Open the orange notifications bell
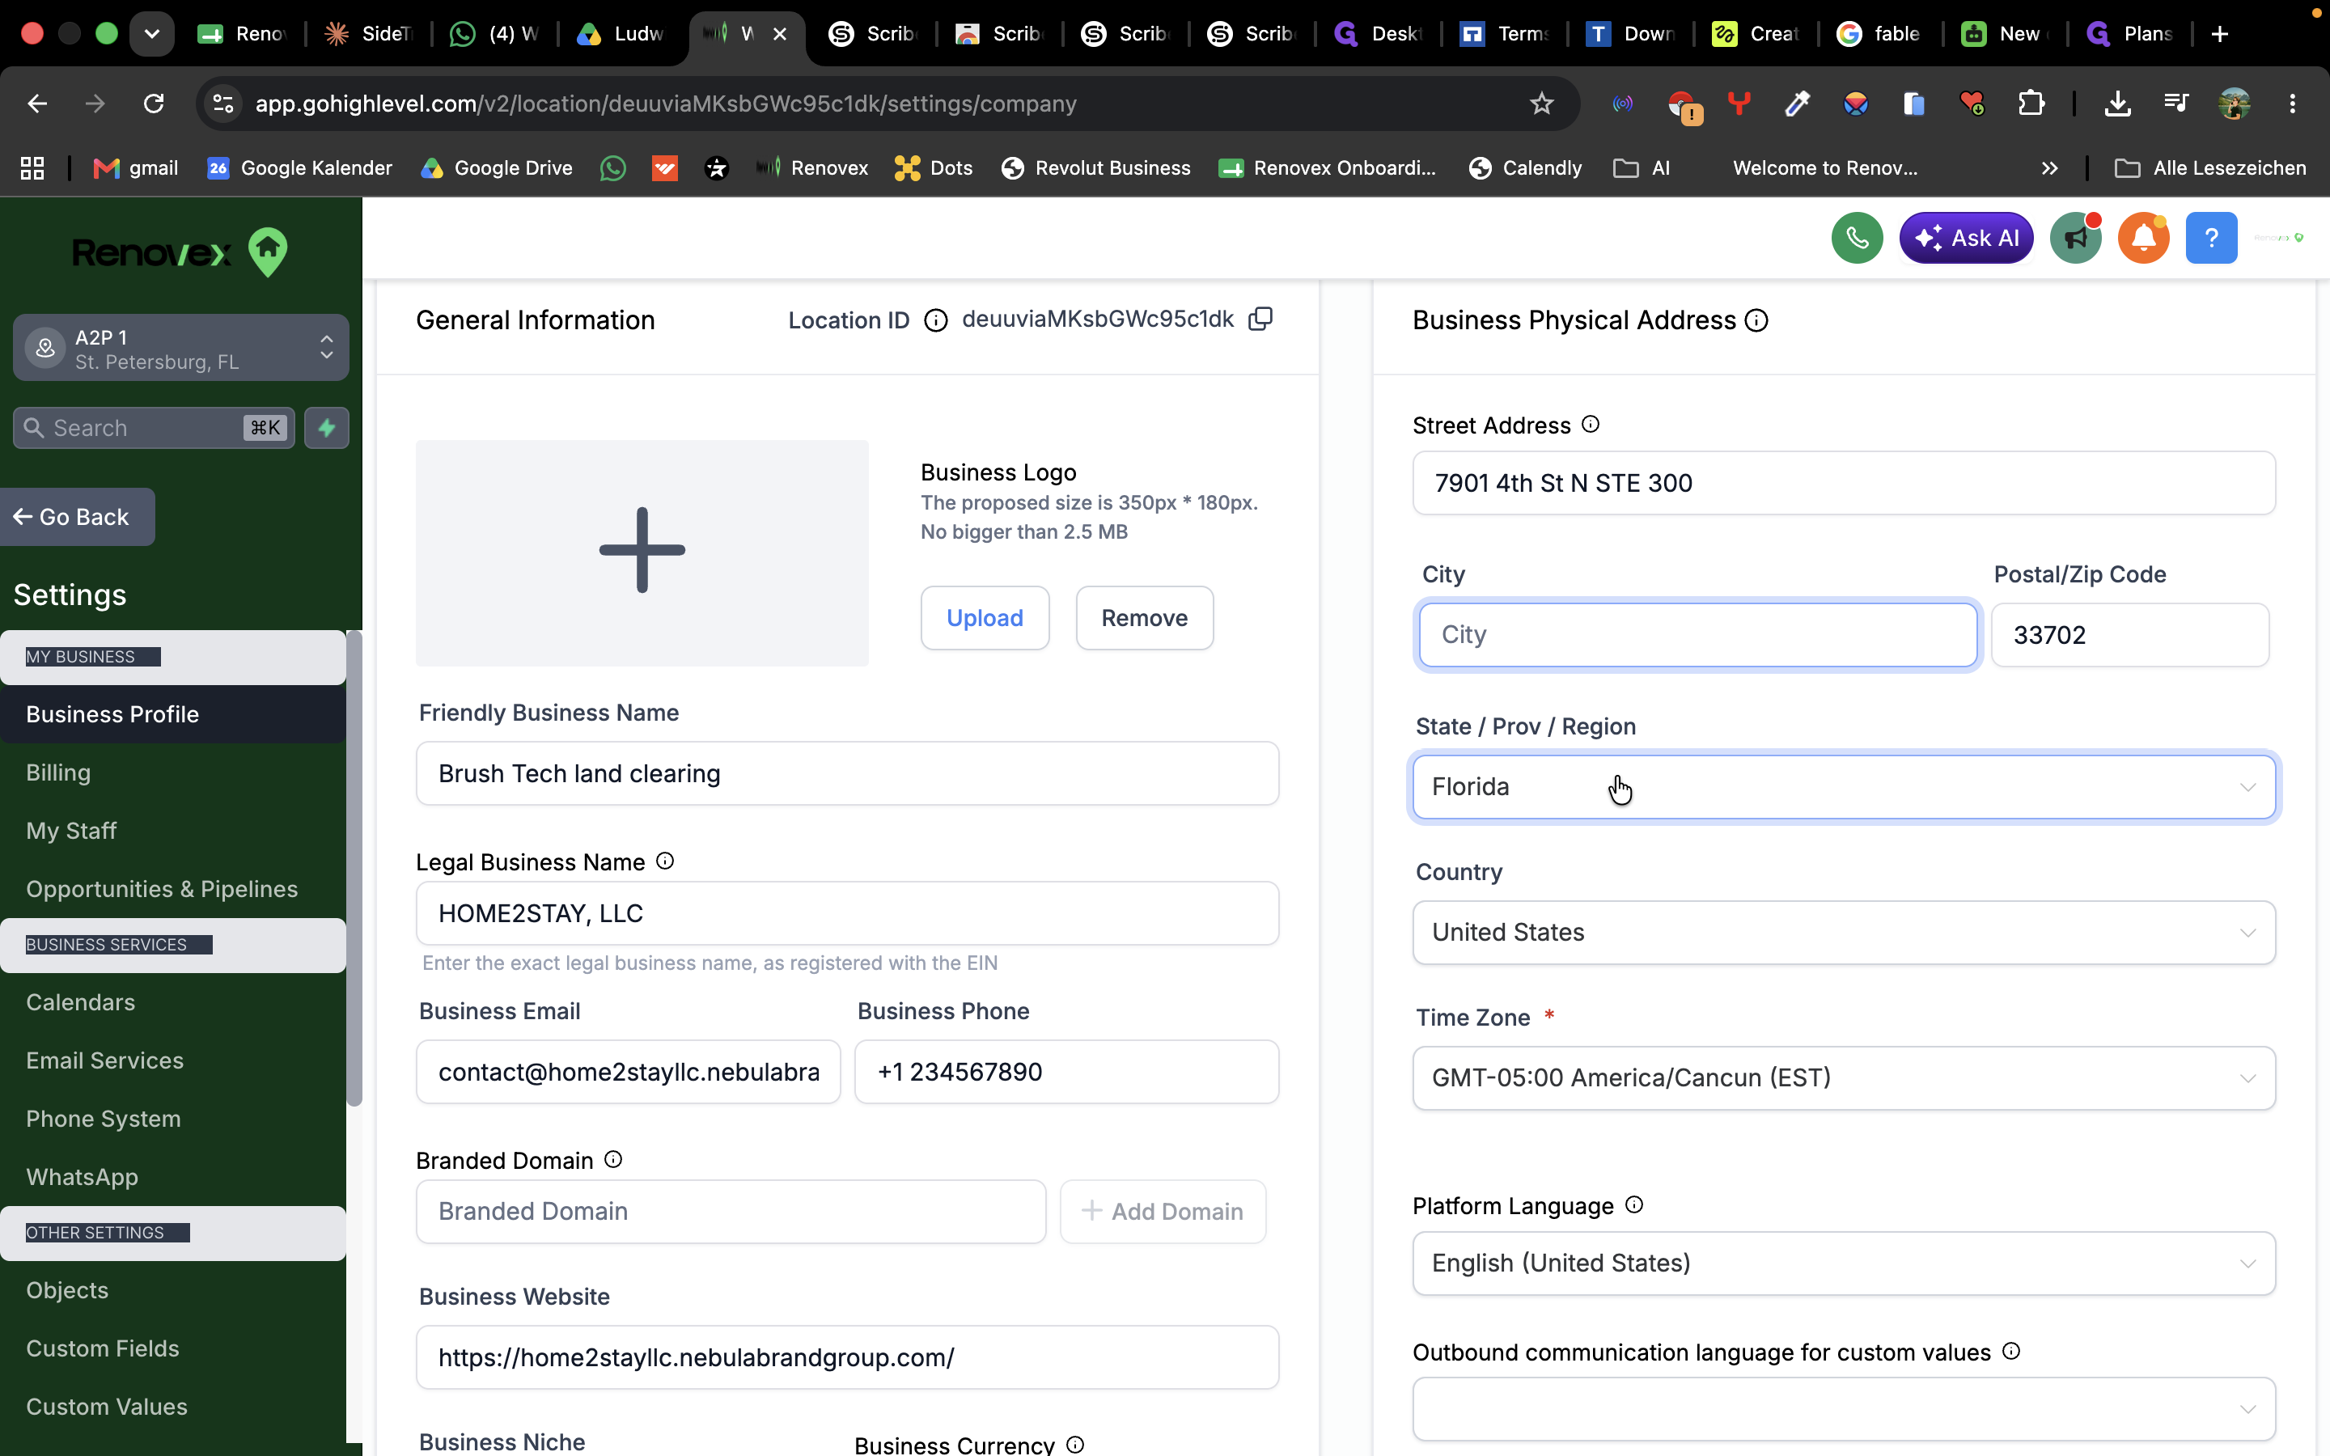 coord(2143,238)
